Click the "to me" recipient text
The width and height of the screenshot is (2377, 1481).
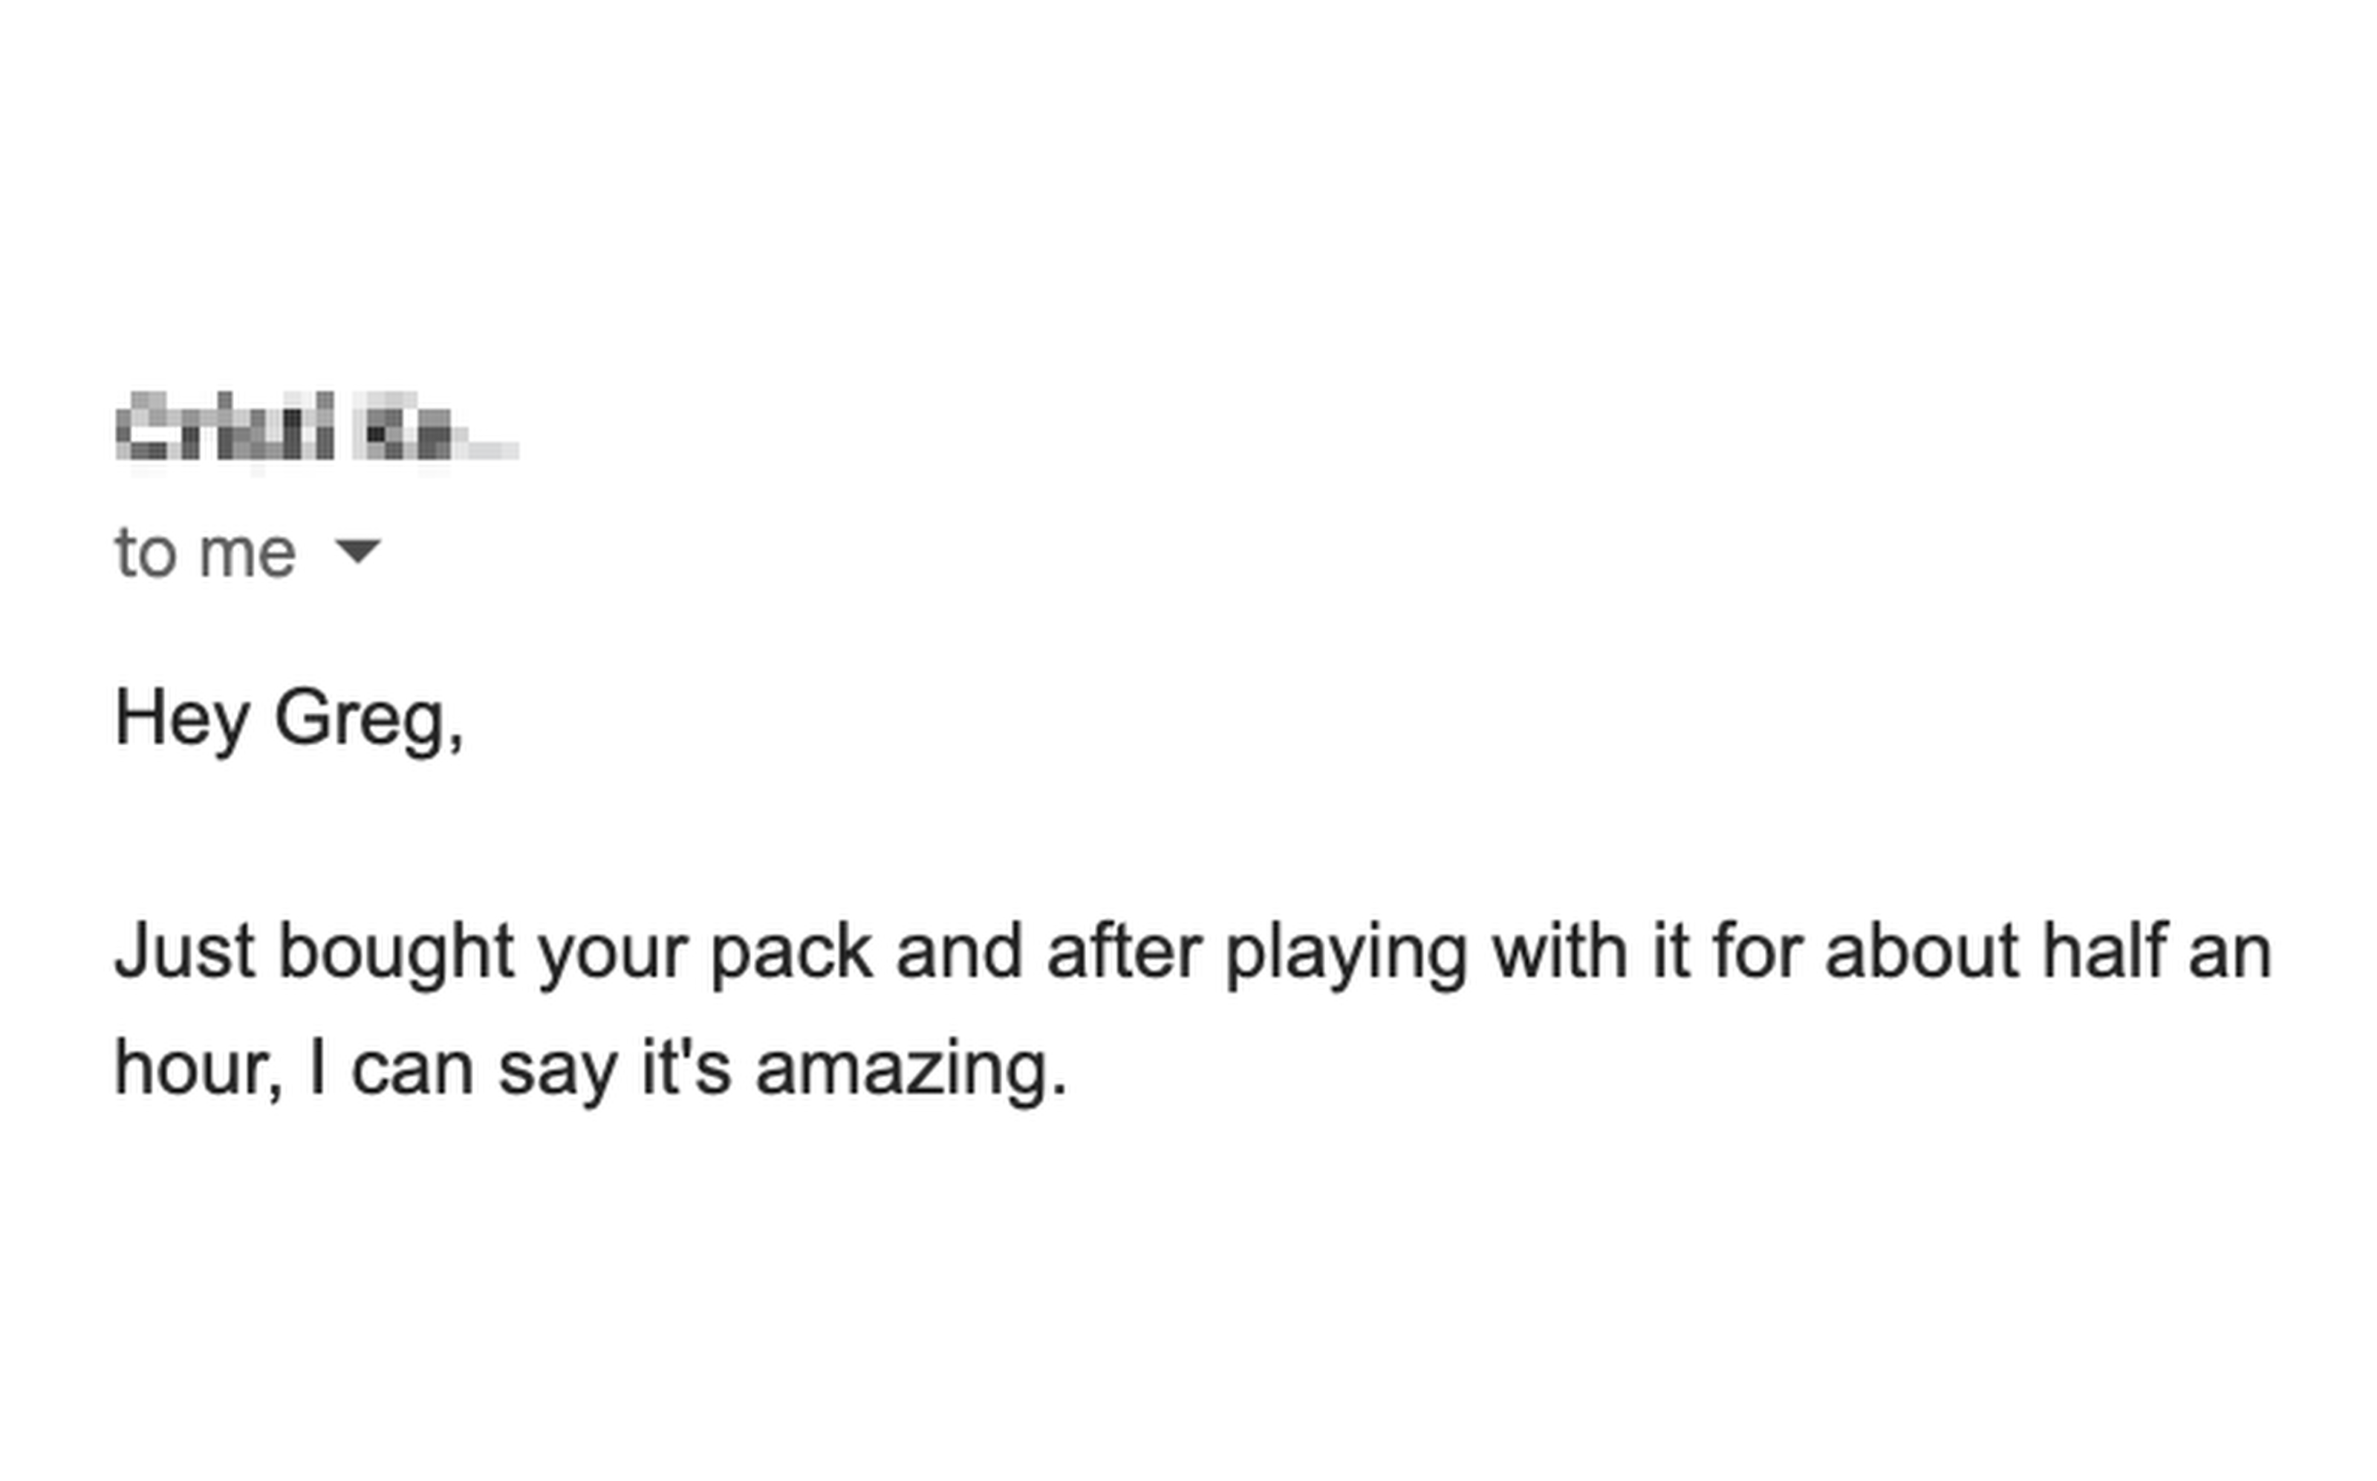[205, 553]
